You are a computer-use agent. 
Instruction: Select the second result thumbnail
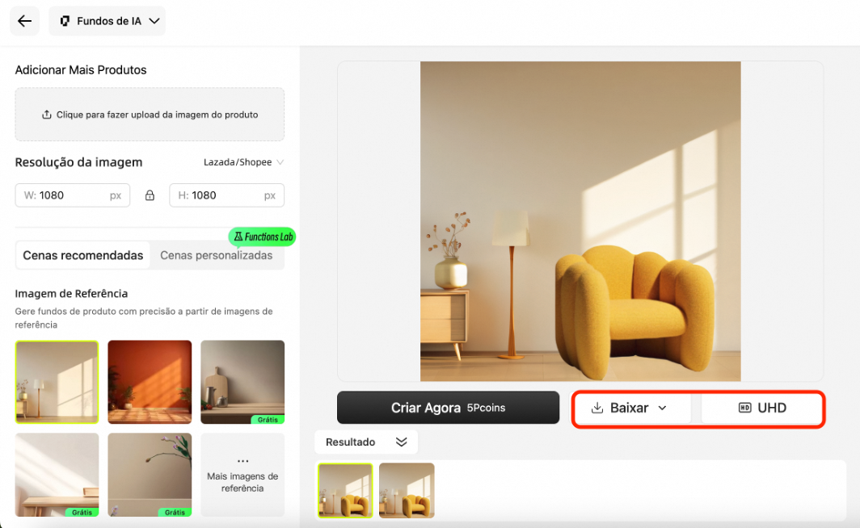click(407, 490)
